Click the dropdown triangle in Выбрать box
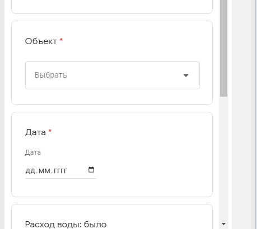This screenshot has height=229, width=257. coord(186,75)
